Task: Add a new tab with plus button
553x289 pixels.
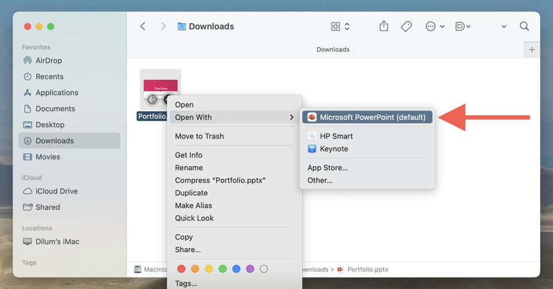Action: click(x=532, y=50)
